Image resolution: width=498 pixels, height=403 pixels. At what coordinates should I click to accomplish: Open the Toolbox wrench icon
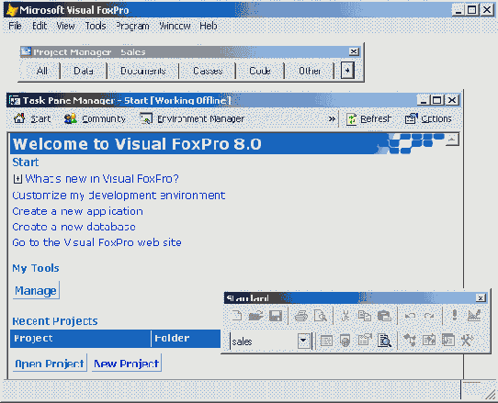[467, 341]
